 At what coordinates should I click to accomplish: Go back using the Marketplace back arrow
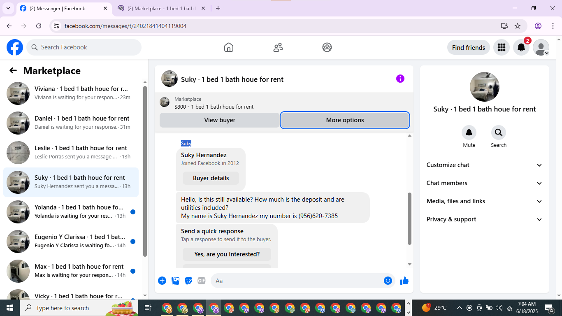click(13, 70)
